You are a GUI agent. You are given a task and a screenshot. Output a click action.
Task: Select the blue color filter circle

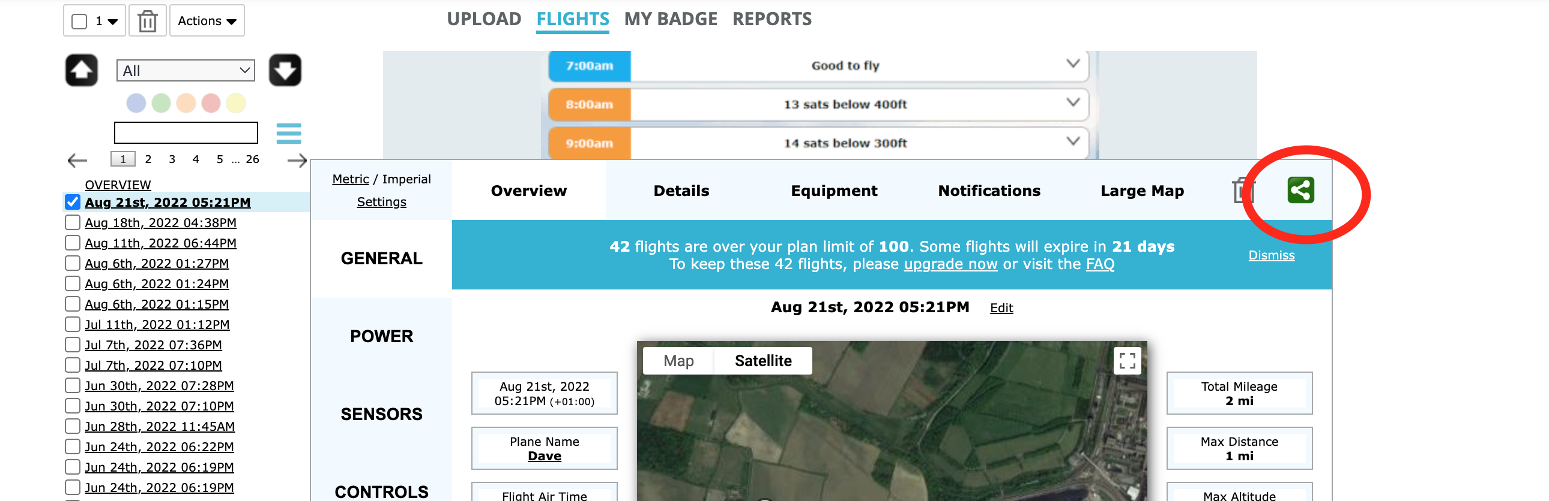[136, 103]
